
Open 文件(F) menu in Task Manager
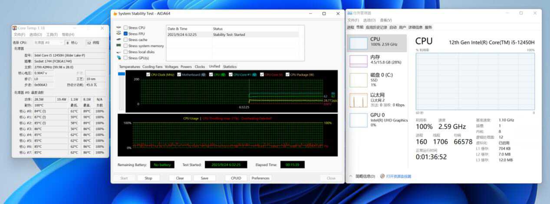click(x=353, y=20)
